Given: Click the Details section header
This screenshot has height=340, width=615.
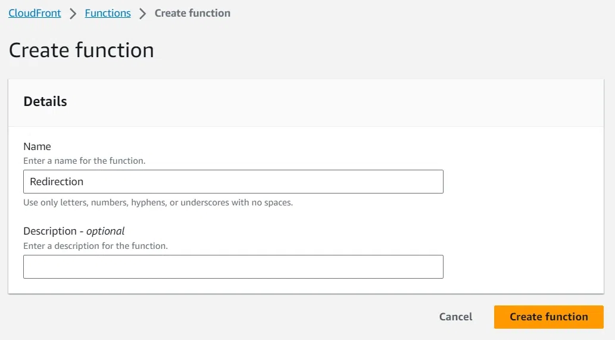Looking at the screenshot, I should click(x=45, y=101).
